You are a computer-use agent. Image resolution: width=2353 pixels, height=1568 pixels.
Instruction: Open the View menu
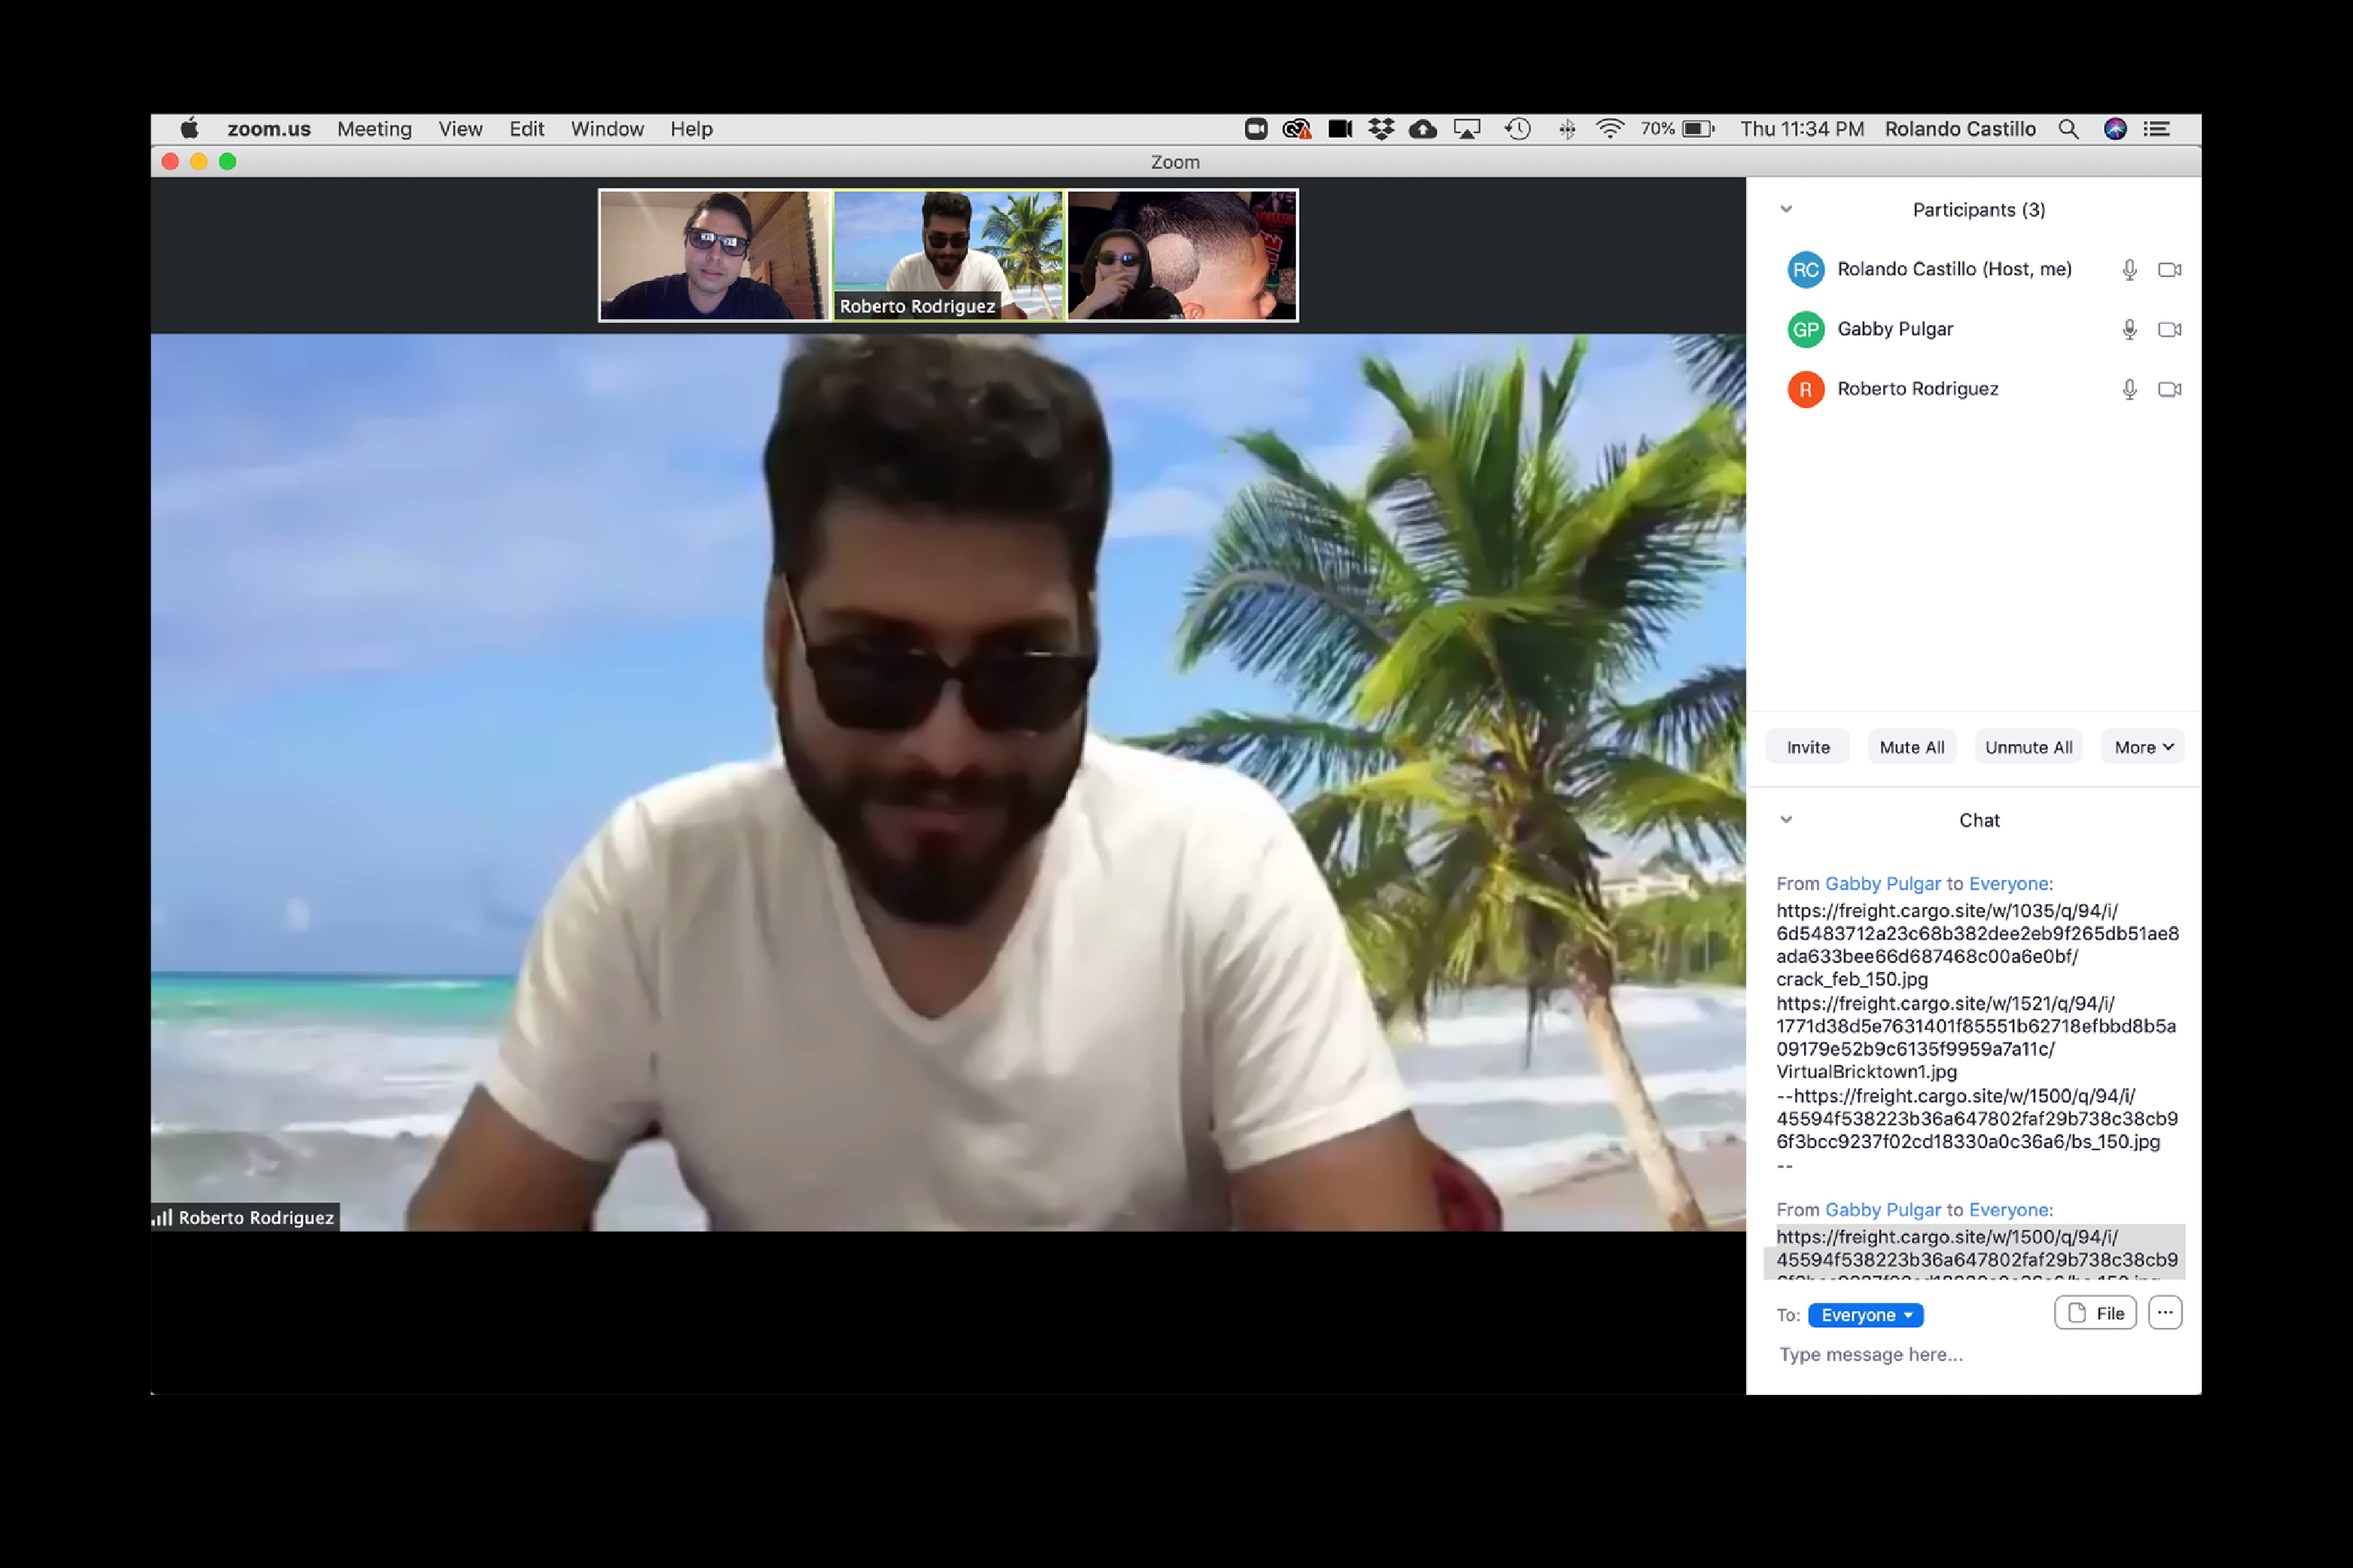tap(460, 129)
